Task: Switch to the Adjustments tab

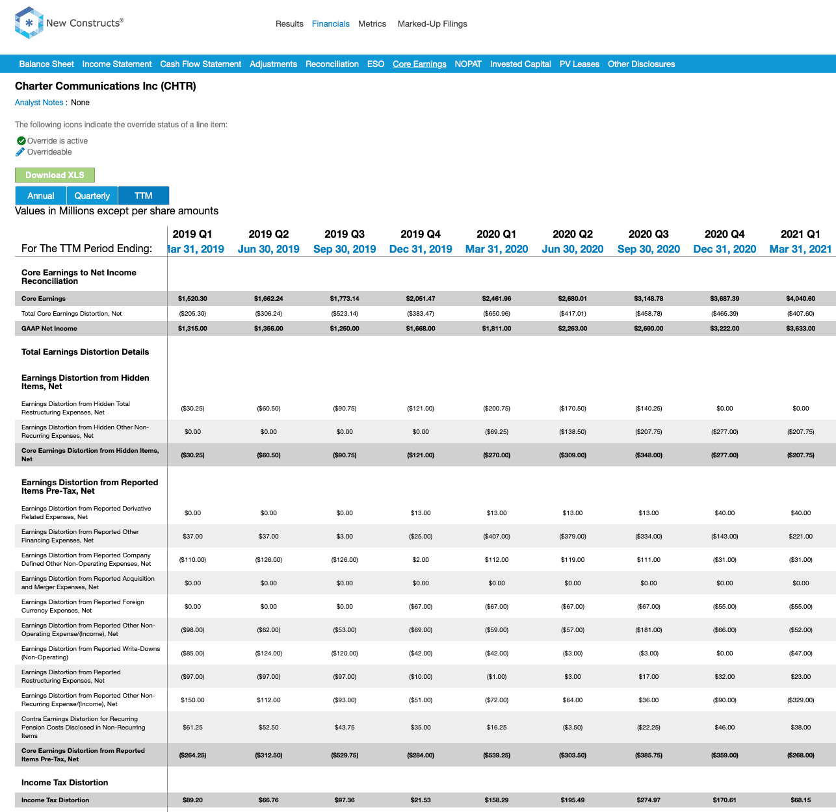Action: (274, 64)
